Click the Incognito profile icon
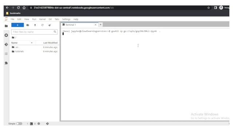 pyautogui.click(x=221, y=8)
